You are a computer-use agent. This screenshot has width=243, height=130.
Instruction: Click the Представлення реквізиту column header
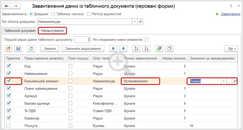pyautogui.click(x=44, y=58)
